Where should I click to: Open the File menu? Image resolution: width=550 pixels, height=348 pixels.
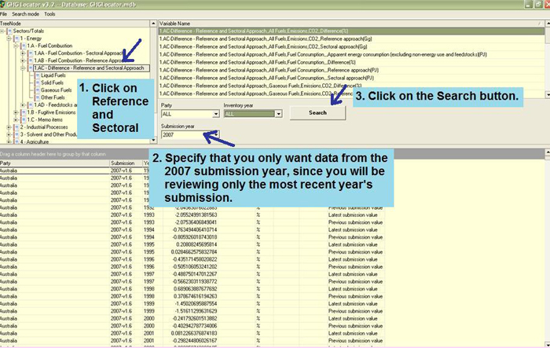pos(5,14)
